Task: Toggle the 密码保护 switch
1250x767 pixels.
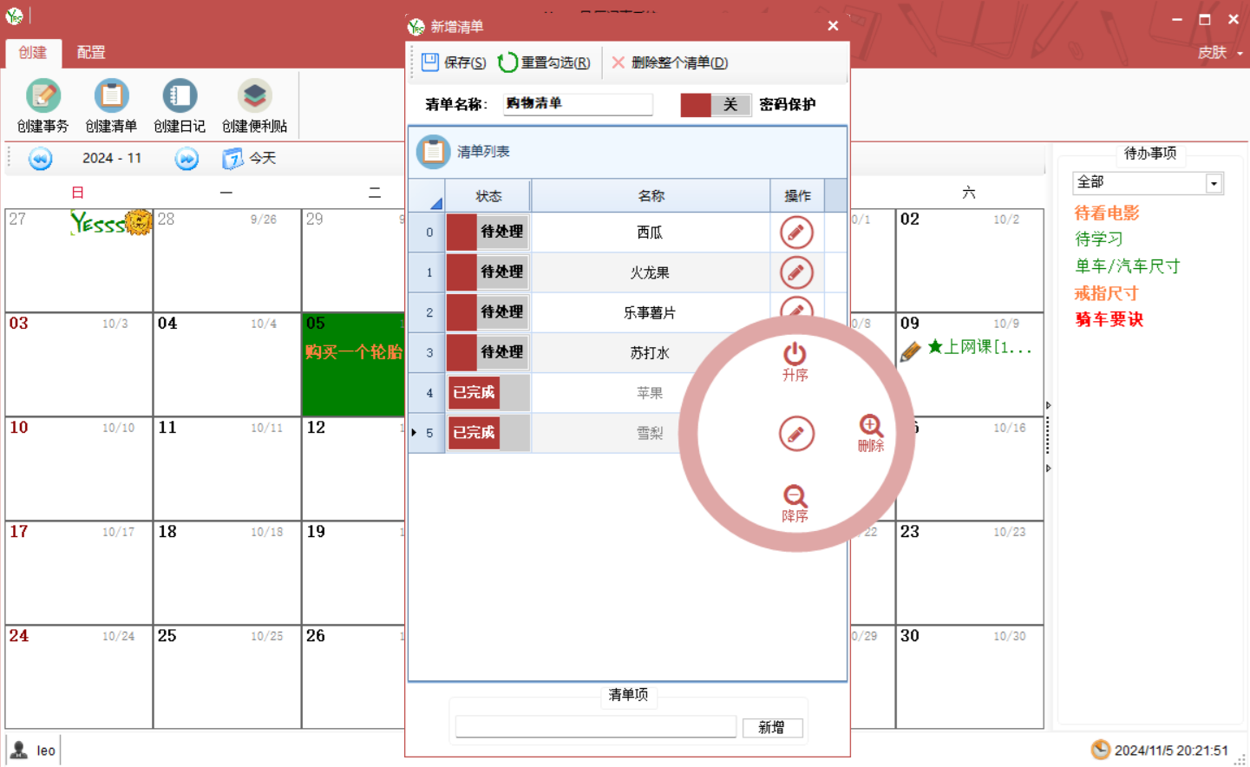Action: click(716, 105)
